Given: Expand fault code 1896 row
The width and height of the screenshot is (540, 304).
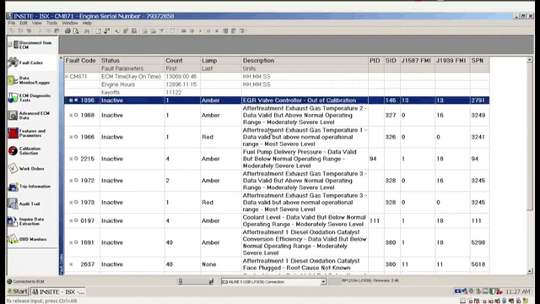Looking at the screenshot, I should tap(71, 100).
